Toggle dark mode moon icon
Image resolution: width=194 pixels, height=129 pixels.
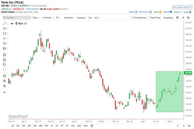[188, 18]
